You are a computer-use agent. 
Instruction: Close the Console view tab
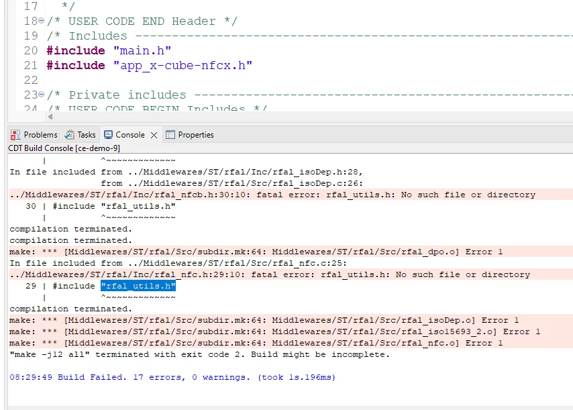click(x=154, y=135)
